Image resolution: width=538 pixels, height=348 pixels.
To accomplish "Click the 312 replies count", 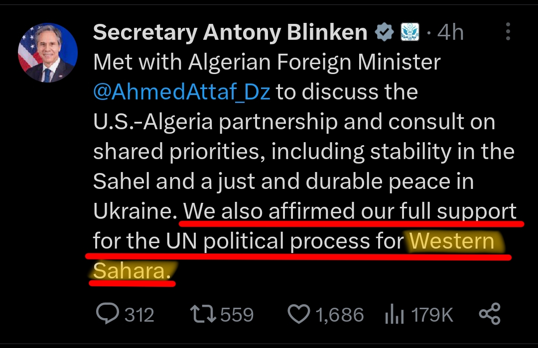I will pyautogui.click(x=139, y=315).
